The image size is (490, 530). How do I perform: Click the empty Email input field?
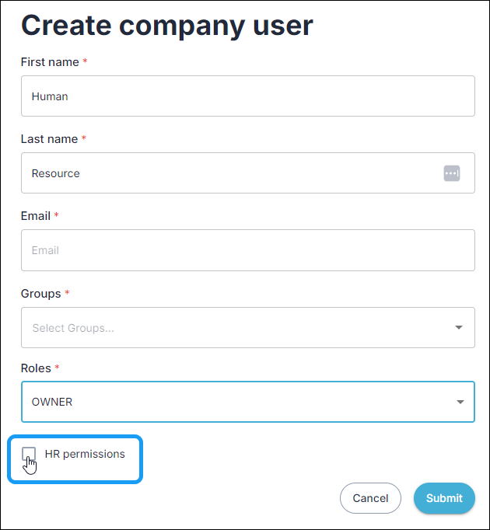(248, 250)
